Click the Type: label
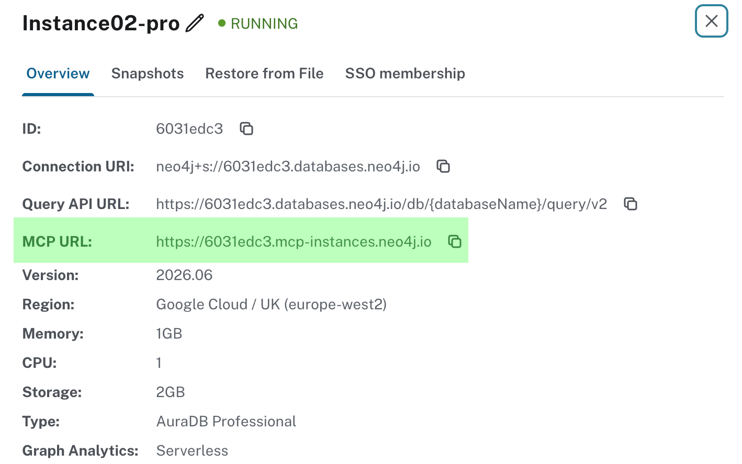Viewport: 742px width, 464px height. point(41,421)
